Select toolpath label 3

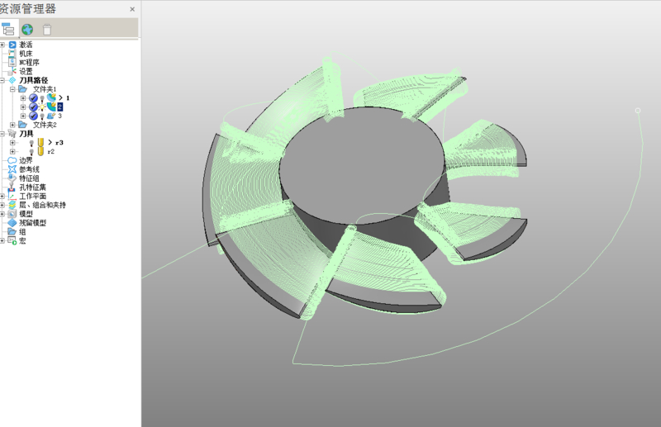[x=59, y=116]
